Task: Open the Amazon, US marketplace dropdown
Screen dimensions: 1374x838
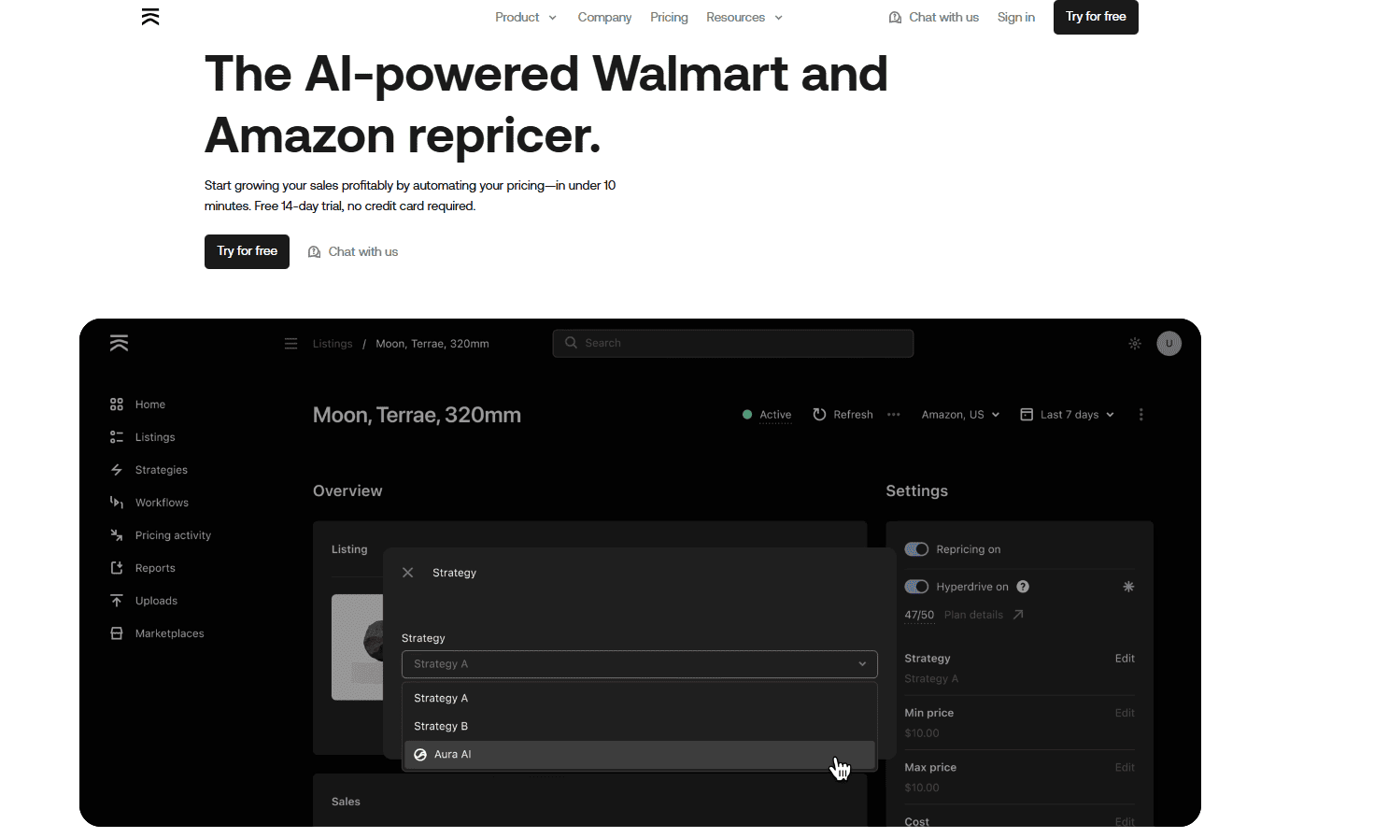Action: pyautogui.click(x=960, y=415)
